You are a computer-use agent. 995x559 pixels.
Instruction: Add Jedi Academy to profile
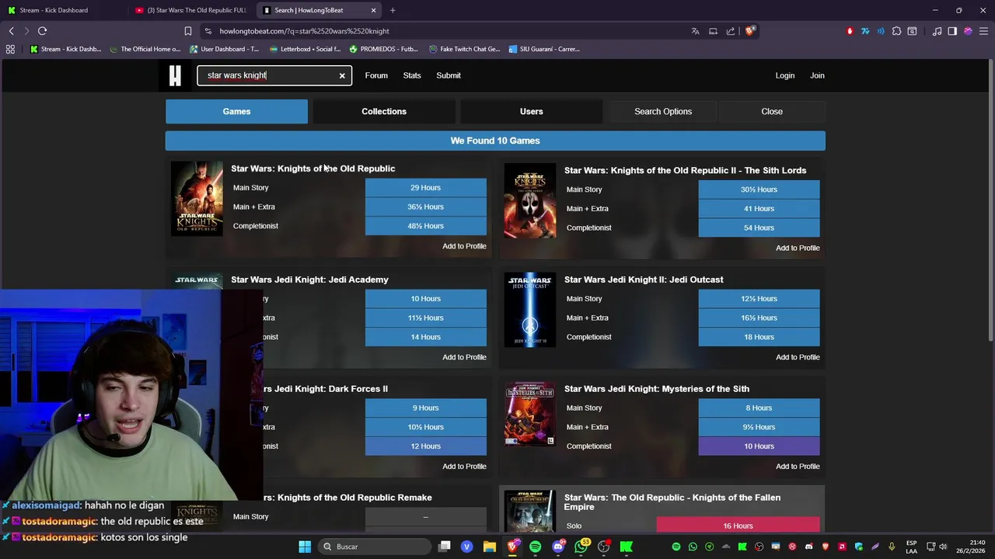pyautogui.click(x=464, y=357)
